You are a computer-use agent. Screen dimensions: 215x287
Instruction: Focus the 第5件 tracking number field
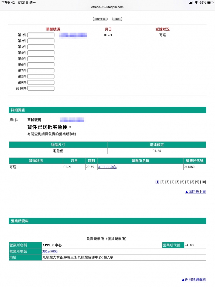click(x=41, y=59)
